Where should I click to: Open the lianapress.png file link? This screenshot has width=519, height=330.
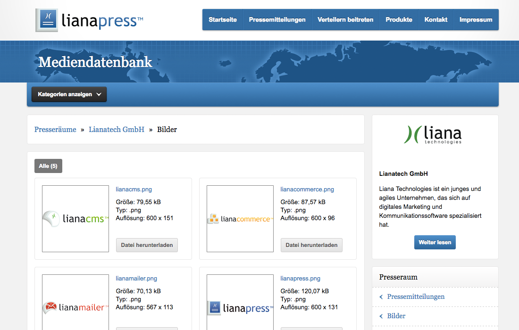300,279
